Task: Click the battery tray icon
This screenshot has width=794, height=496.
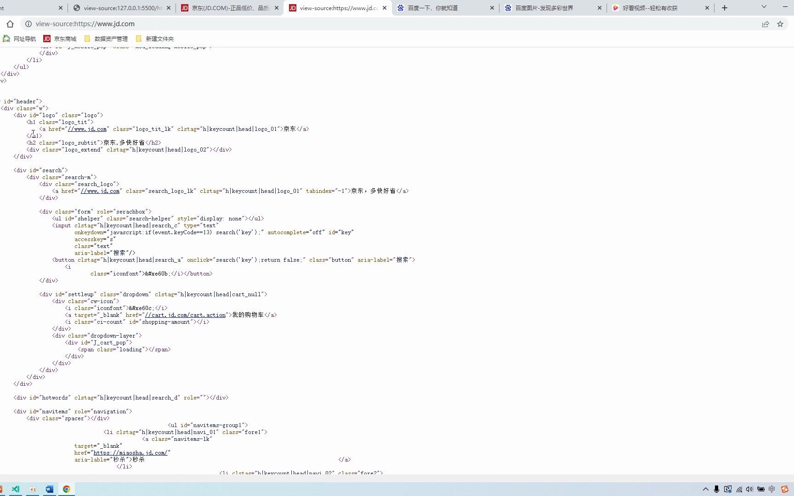Action: [x=761, y=489]
